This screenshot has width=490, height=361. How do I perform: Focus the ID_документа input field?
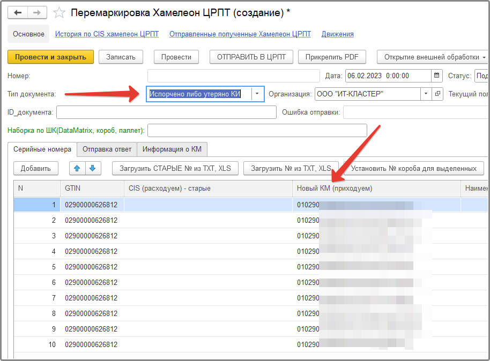pos(166,112)
